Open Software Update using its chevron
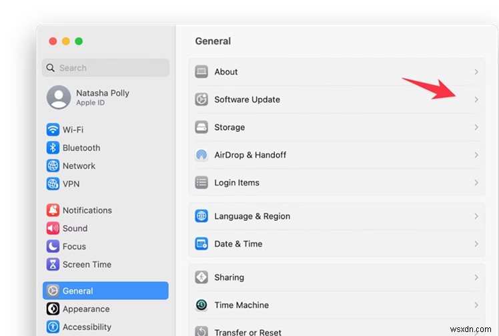Screen dimensions: 499x336 pyautogui.click(x=476, y=99)
